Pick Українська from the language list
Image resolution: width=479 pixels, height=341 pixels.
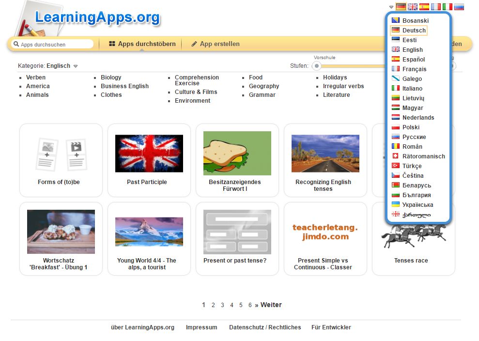[x=417, y=204]
